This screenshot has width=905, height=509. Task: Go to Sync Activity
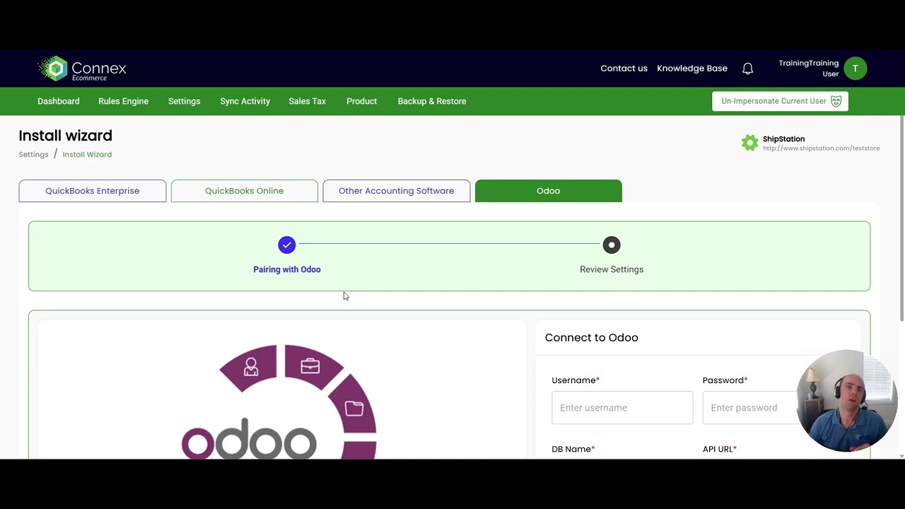245,101
